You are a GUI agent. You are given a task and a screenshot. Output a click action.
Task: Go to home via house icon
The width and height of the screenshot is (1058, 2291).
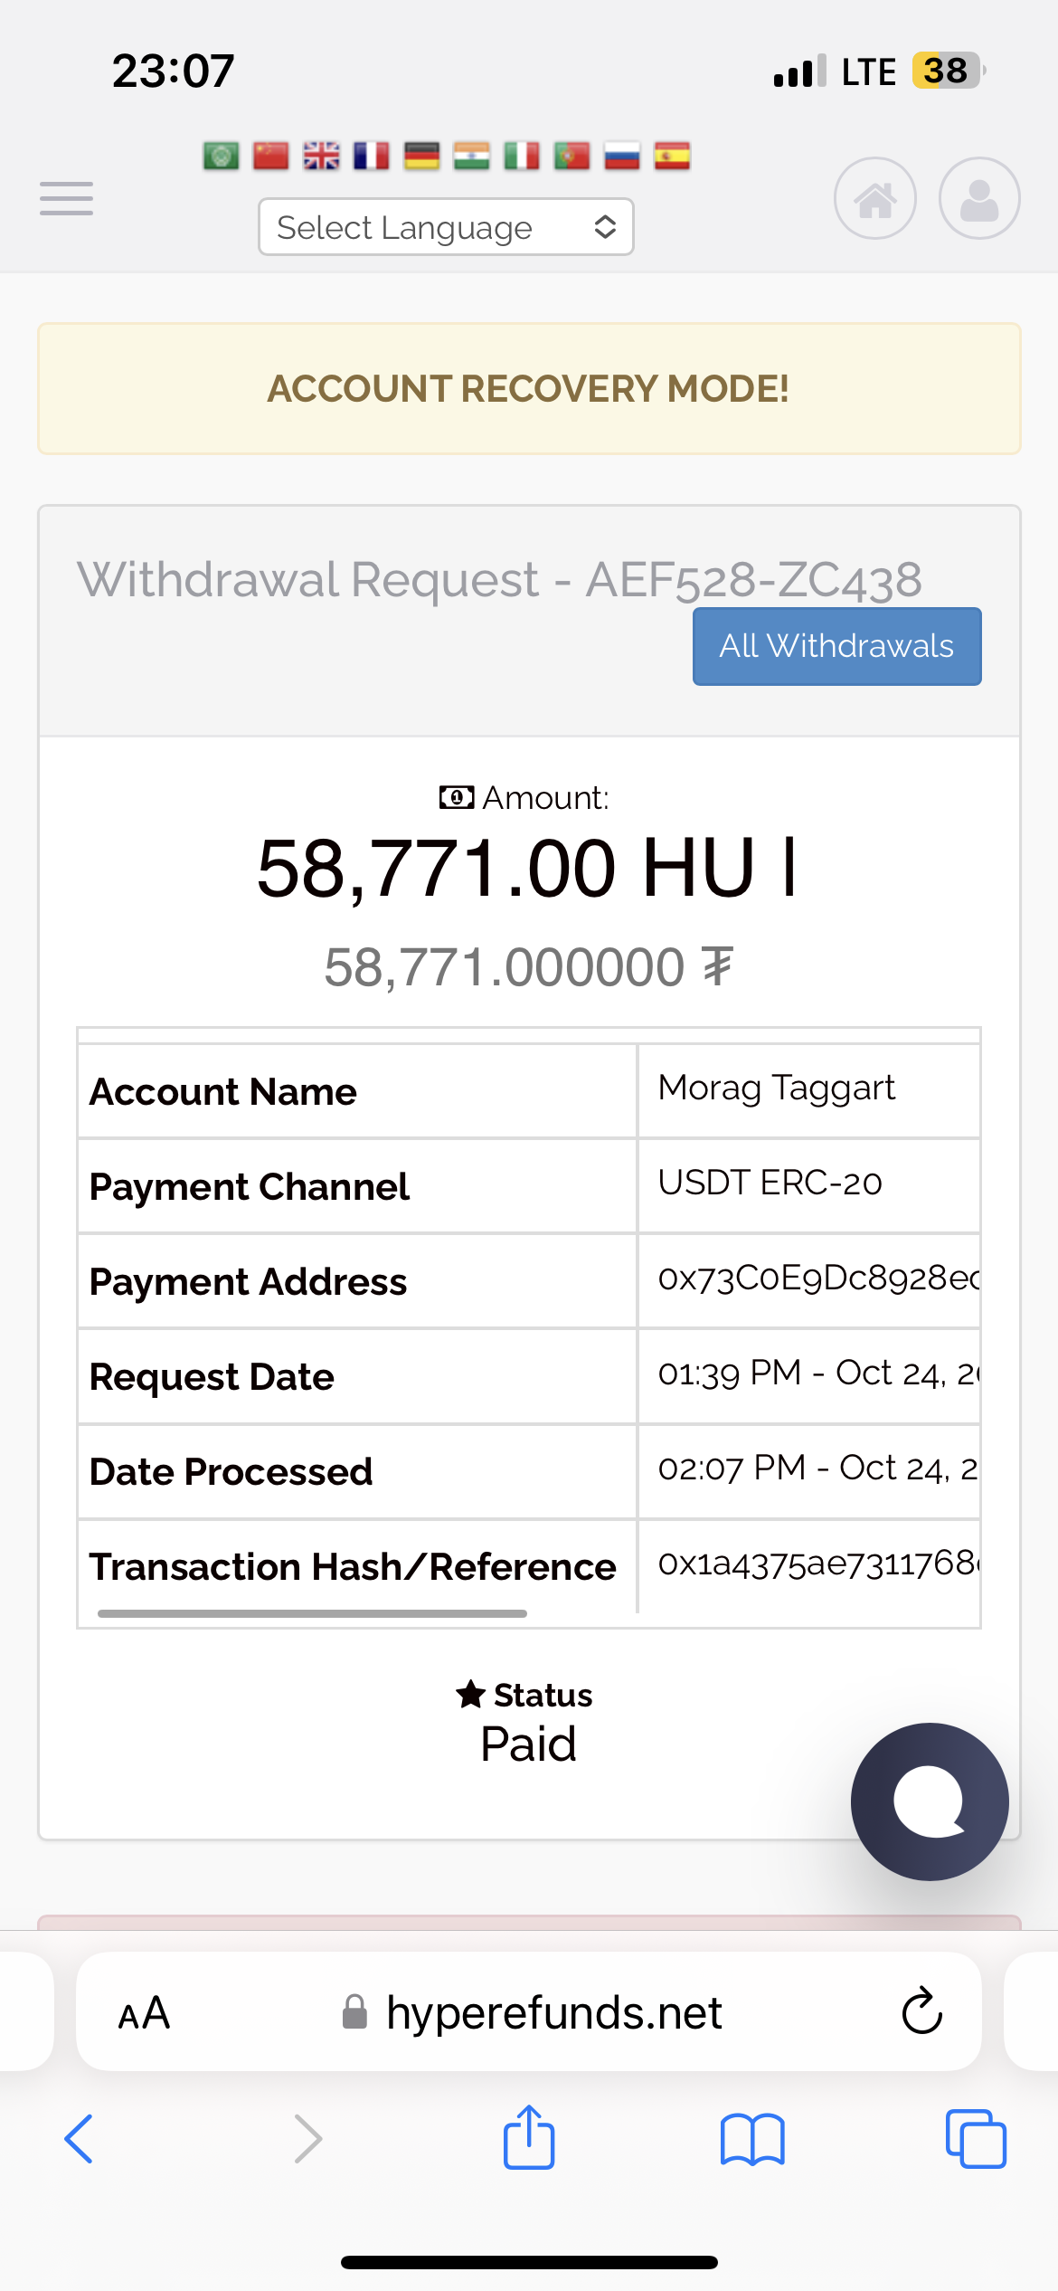point(875,198)
